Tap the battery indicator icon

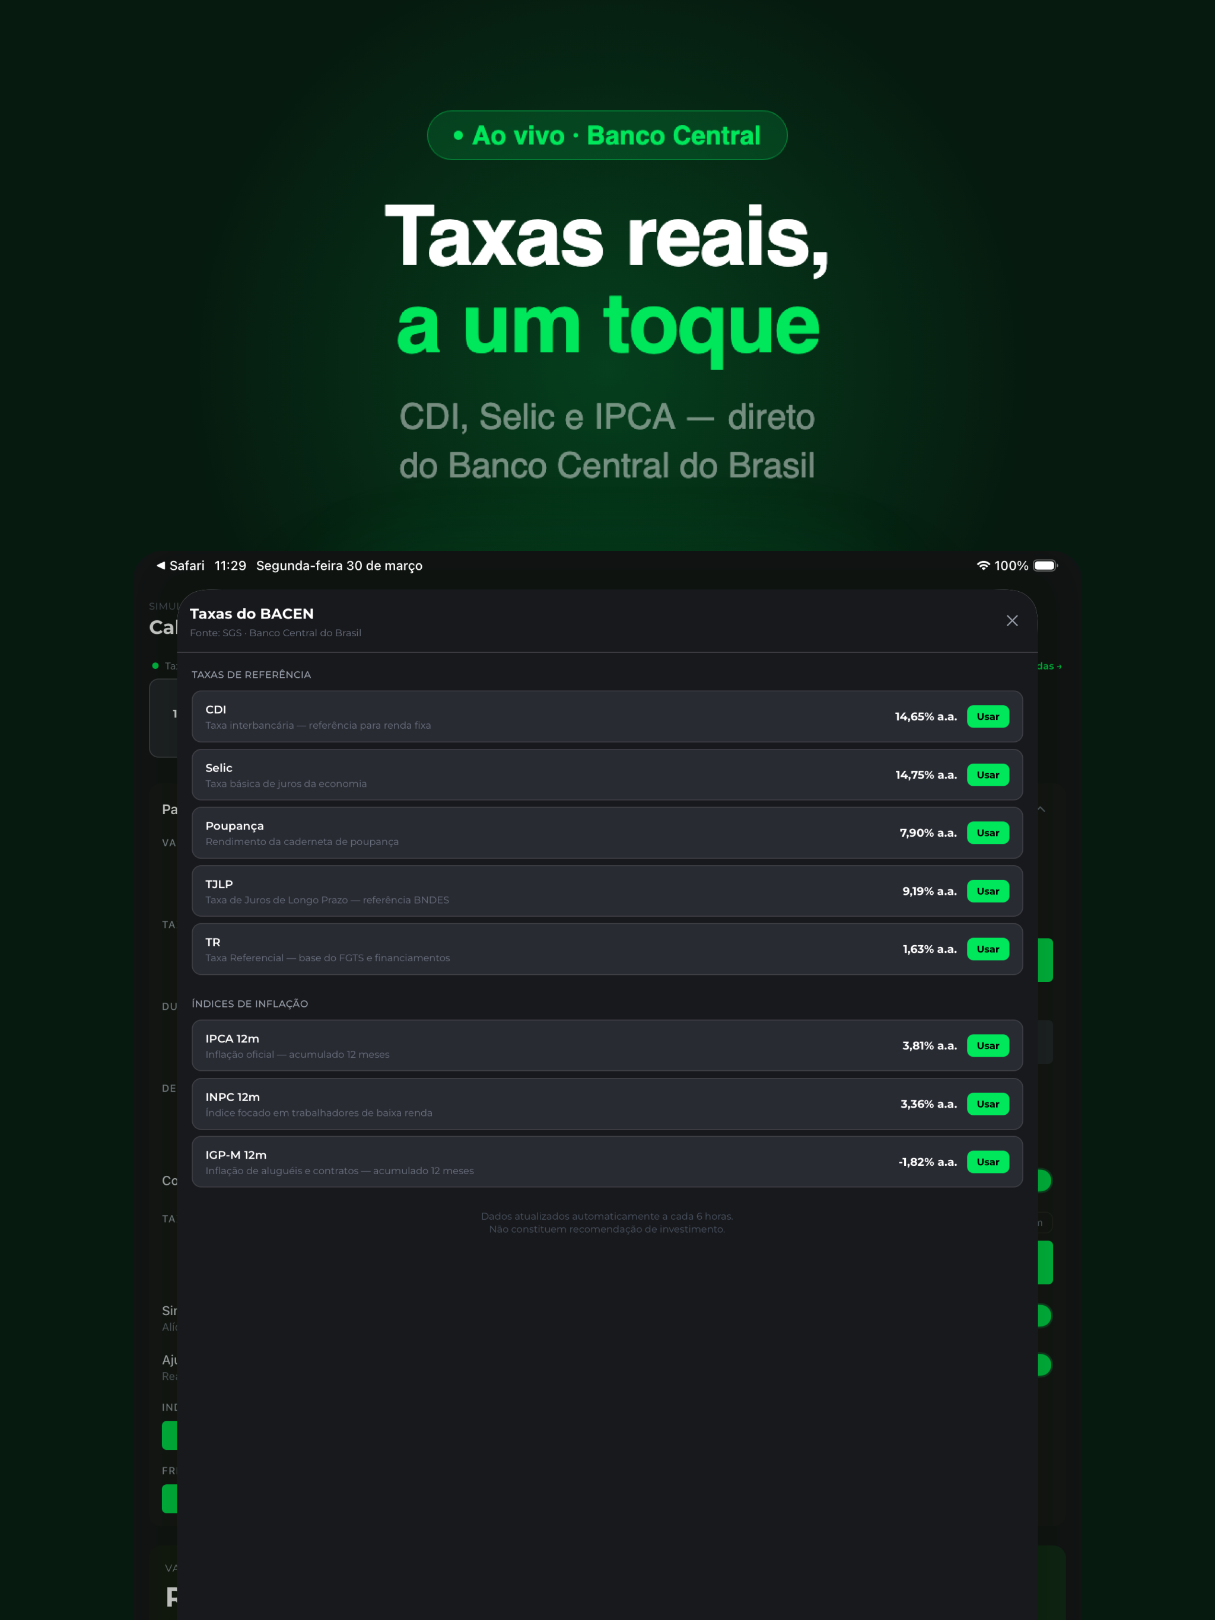pos(1045,565)
